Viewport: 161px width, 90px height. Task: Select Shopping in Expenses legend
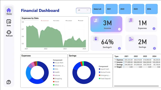coord(57,78)
